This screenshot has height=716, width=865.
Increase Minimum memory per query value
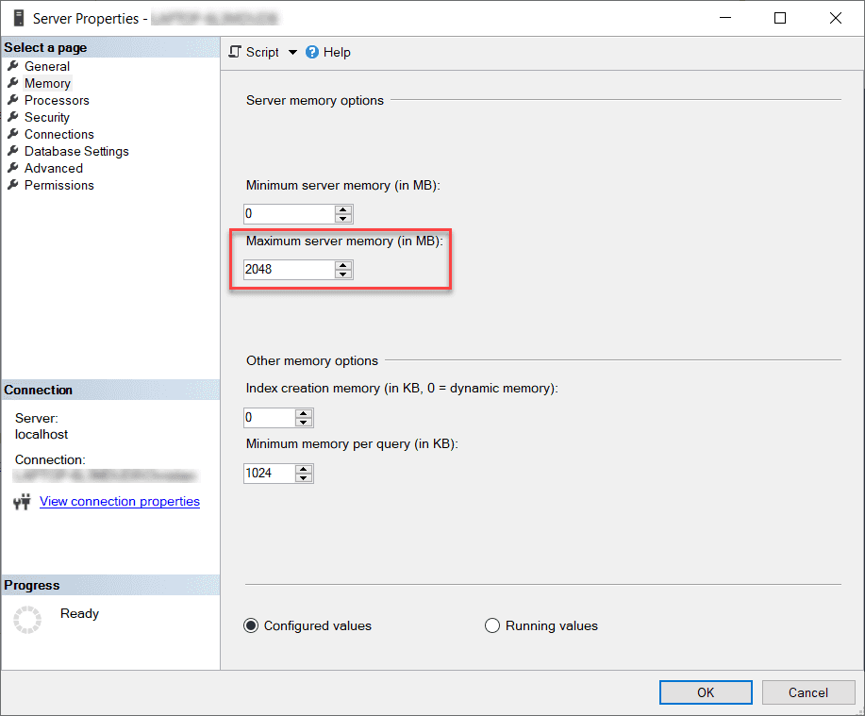click(304, 468)
